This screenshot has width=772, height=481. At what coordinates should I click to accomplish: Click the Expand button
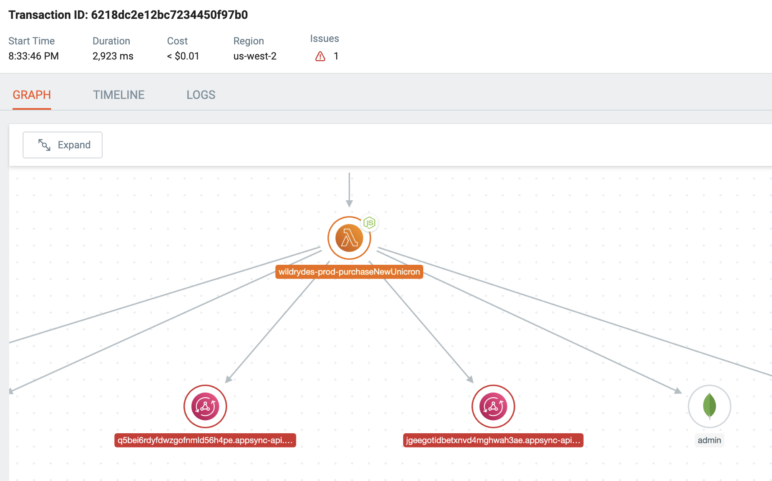click(62, 145)
